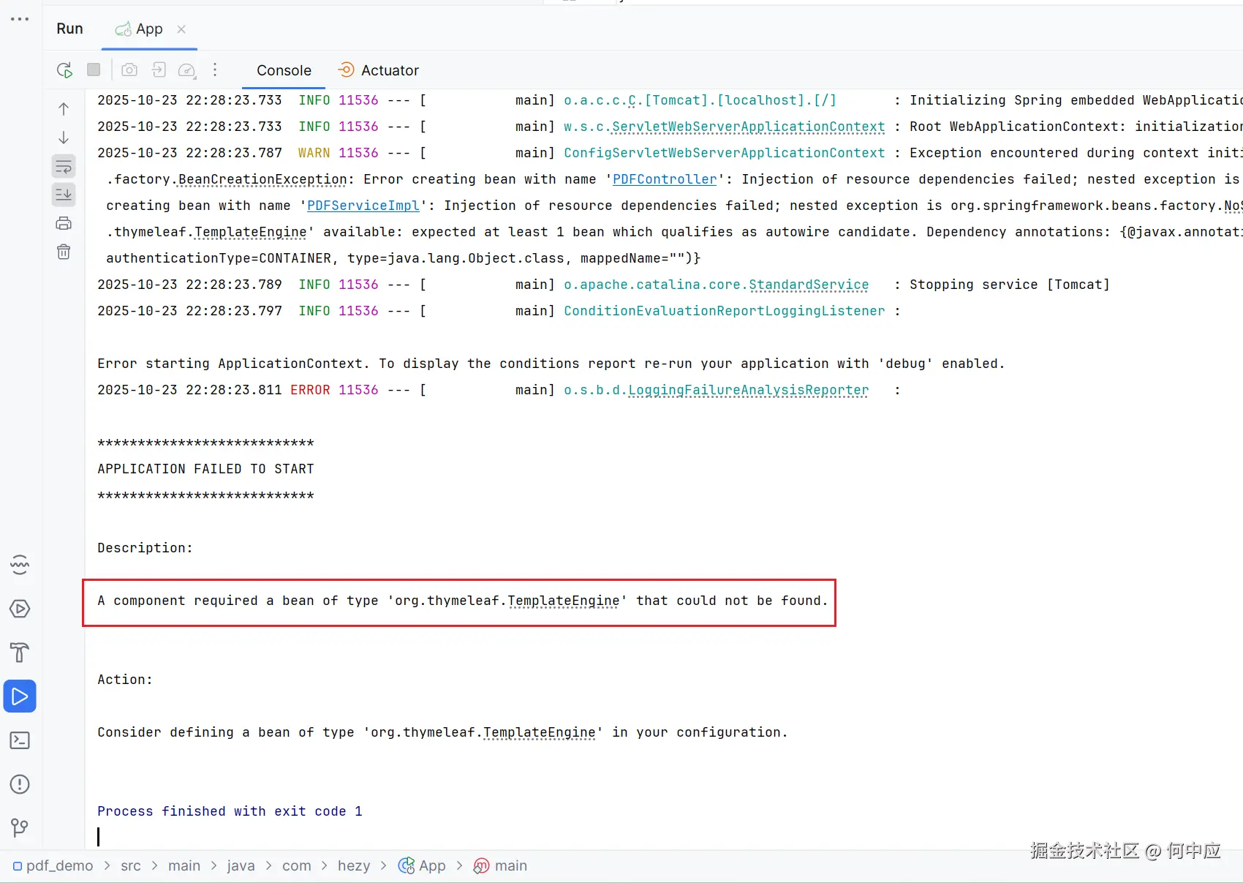Viewport: 1243px width, 883px height.
Task: Open the three-dot options at top left
Action: (x=20, y=19)
